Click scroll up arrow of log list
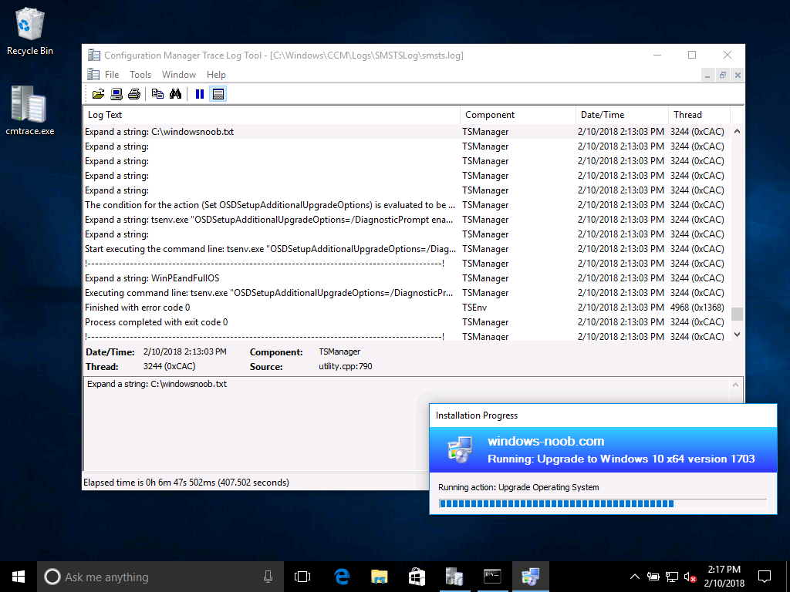Screen dimensions: 790x592 pyautogui.click(x=737, y=131)
